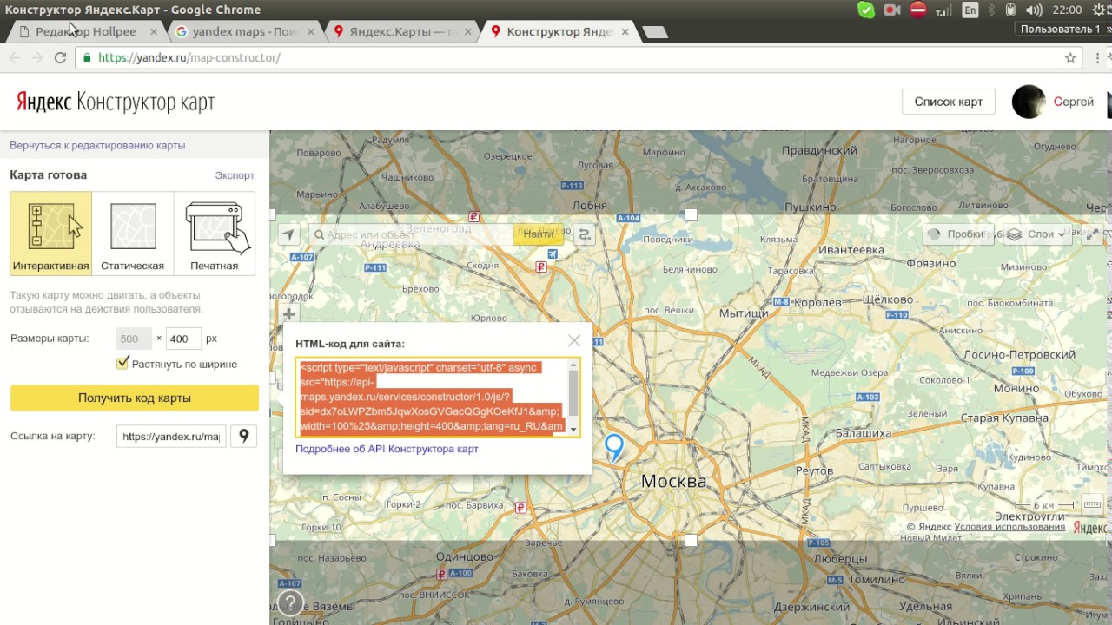The height and width of the screenshot is (625, 1112).
Task: Click the Bluetooth tray icon
Action: [x=991, y=10]
